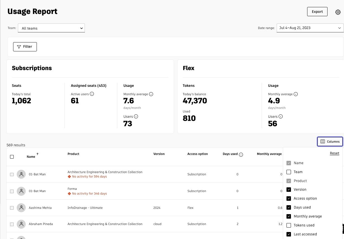The width and height of the screenshot is (344, 239).
Task: Click the Subscriptions section heading
Action: pos(32,68)
